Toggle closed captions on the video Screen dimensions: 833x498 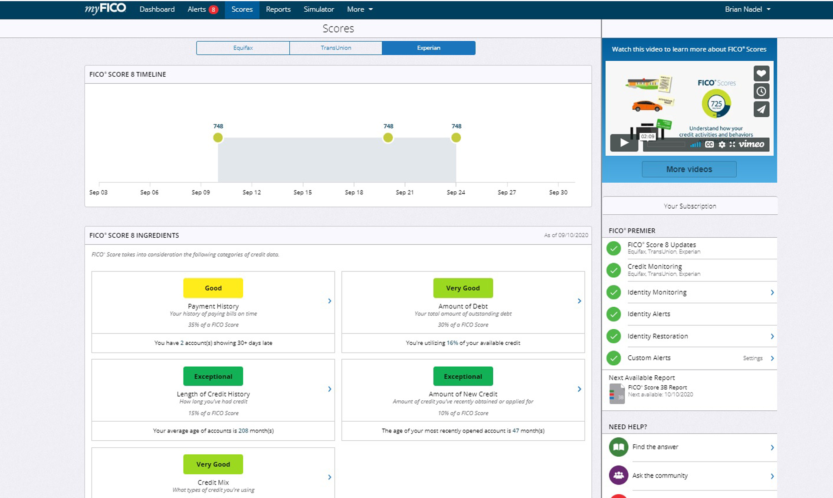coord(709,144)
